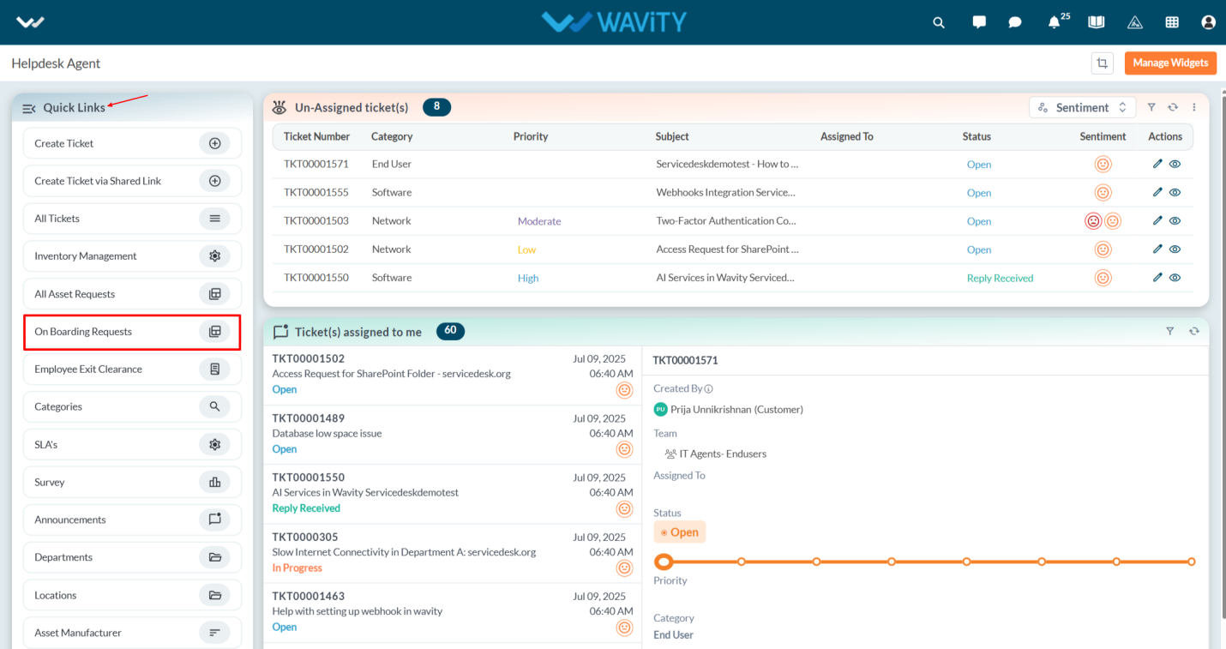Filter the Un-Assigned tickets widget
The image size is (1226, 649).
1151,107
